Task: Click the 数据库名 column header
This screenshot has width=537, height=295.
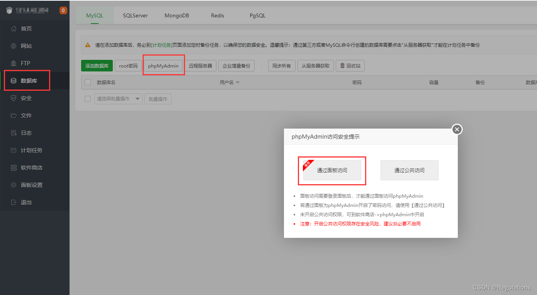Action: pyautogui.click(x=106, y=83)
